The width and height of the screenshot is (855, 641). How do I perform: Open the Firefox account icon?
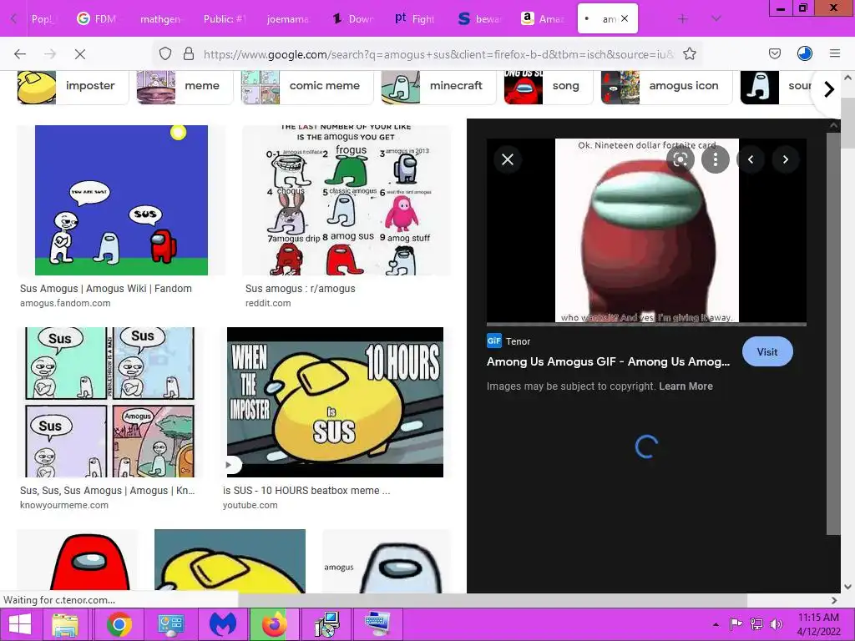805,53
